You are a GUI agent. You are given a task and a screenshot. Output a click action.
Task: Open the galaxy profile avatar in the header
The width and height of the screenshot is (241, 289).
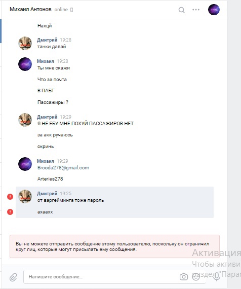[214, 10]
